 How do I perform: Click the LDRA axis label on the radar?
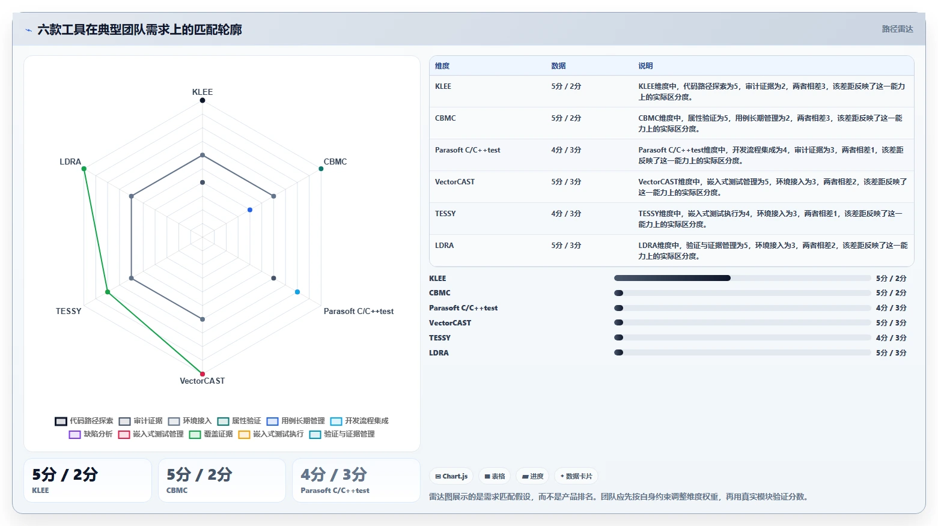70,162
